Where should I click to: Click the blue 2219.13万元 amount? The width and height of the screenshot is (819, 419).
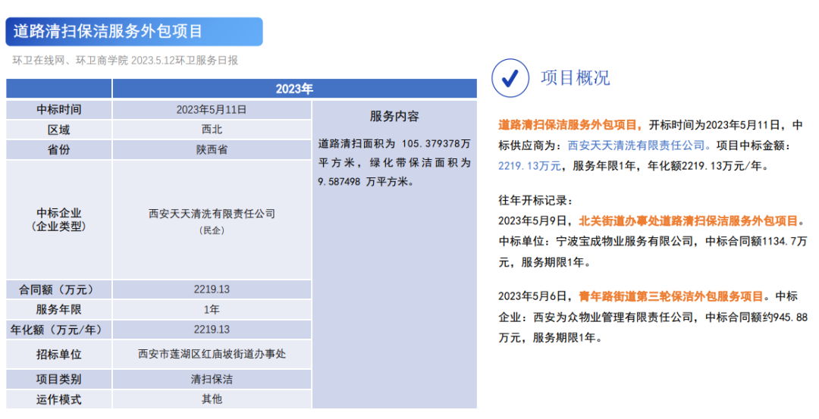pyautogui.click(x=529, y=166)
